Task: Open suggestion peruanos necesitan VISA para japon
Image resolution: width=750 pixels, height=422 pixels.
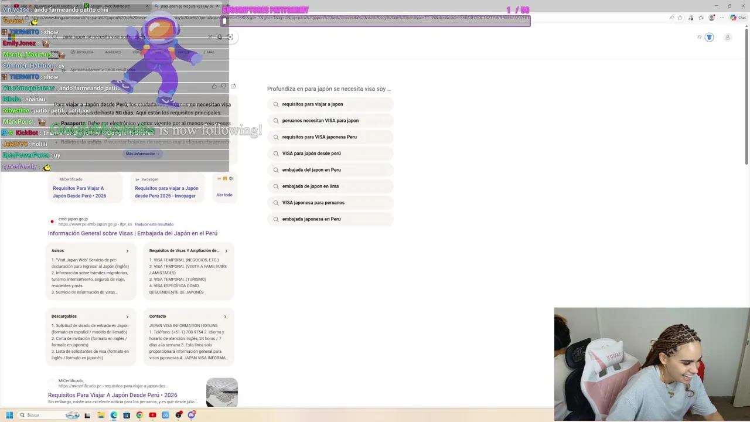Action: 330,121
